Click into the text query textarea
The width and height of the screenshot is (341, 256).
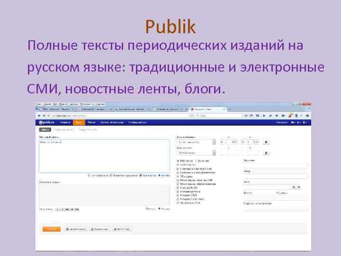click(104, 156)
